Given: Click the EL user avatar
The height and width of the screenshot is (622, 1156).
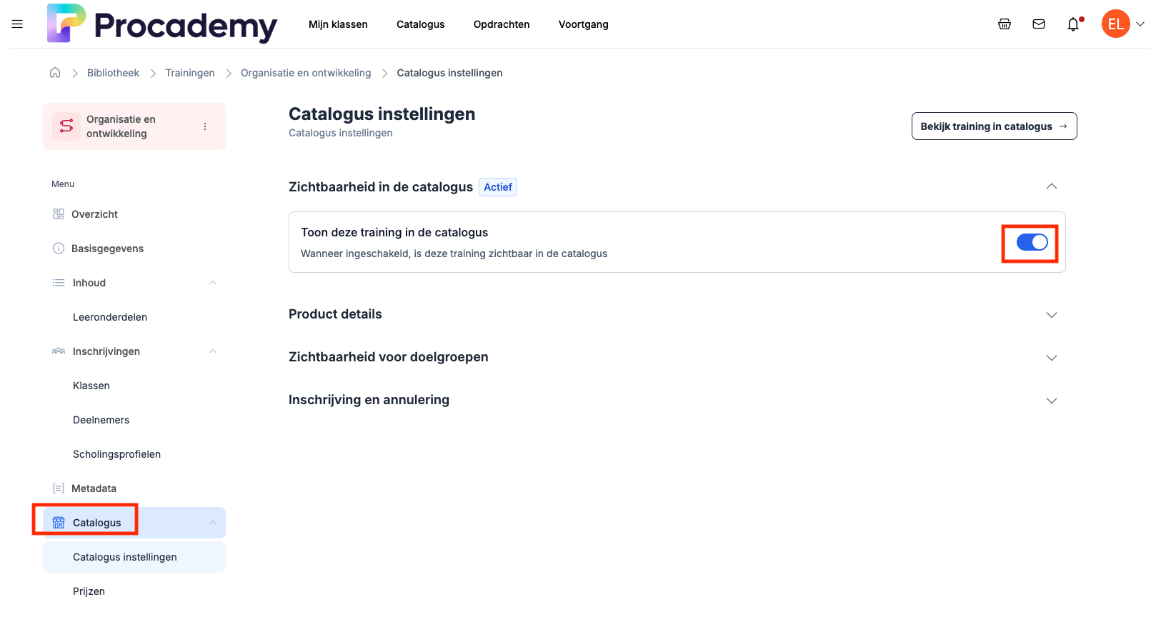Looking at the screenshot, I should 1115,24.
